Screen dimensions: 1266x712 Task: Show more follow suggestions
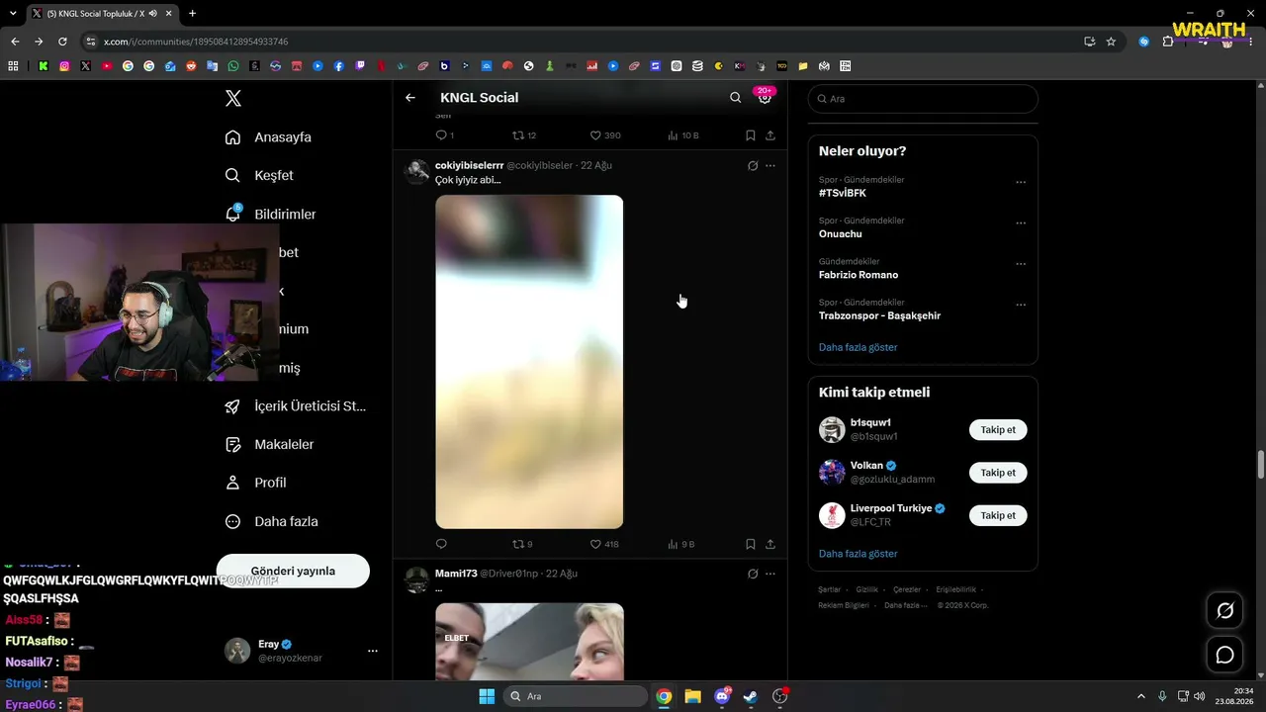tap(859, 554)
